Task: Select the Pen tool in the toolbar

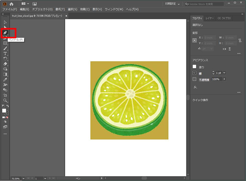Action: (x=5, y=32)
